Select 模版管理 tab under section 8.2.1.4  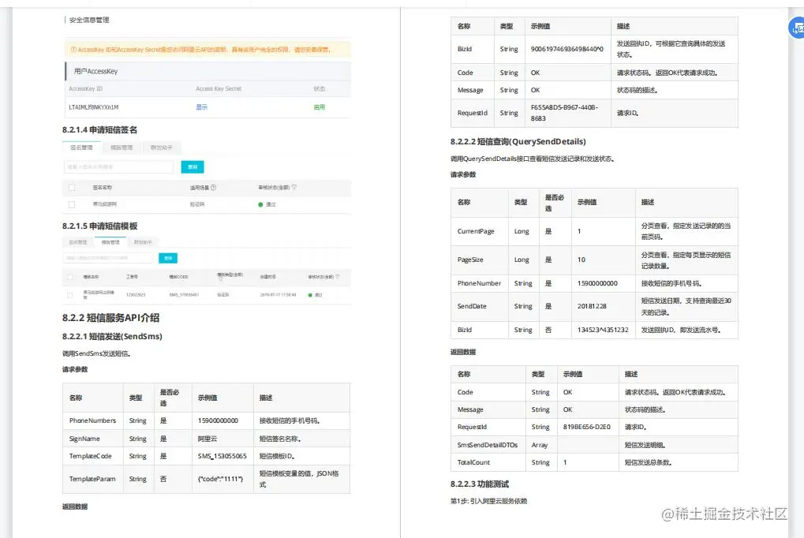[x=122, y=148]
